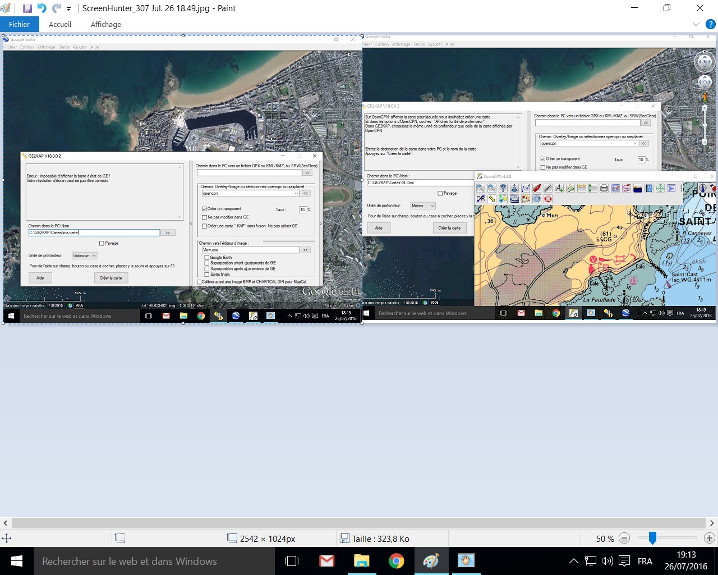
Task: Launch Chrome from the Windows taskbar
Action: [x=396, y=561]
